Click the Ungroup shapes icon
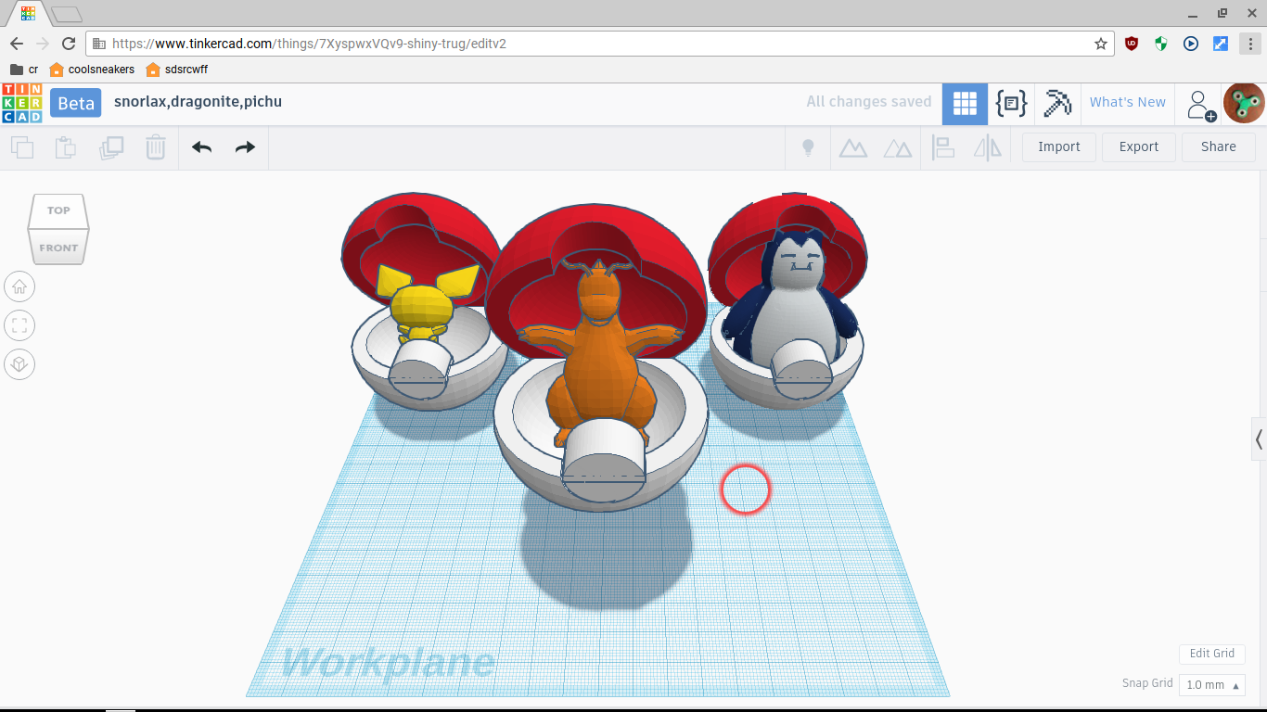The width and height of the screenshot is (1267, 712). click(898, 147)
